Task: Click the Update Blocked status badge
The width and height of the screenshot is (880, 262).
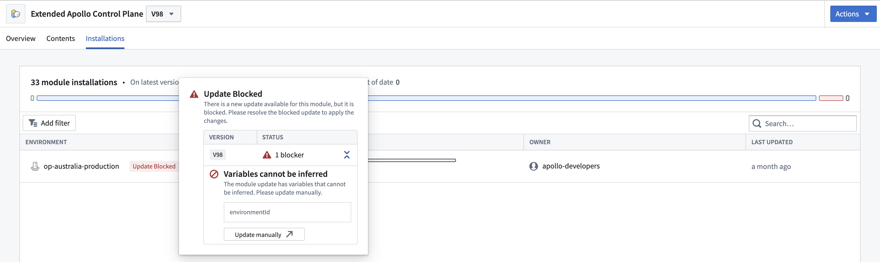Action: [154, 166]
